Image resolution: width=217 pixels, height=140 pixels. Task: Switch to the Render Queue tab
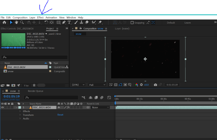tap(36, 91)
